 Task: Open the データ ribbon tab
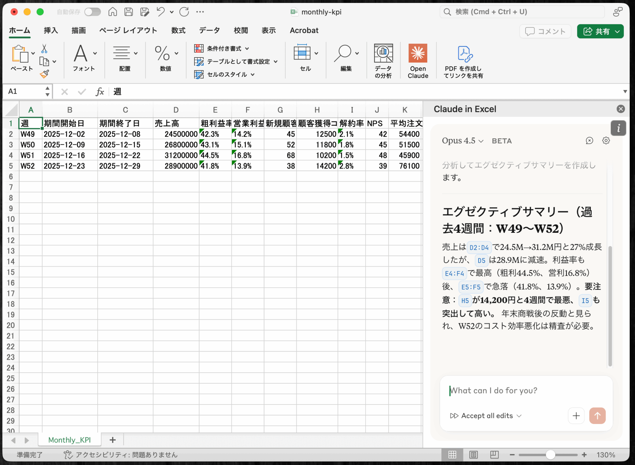209,30
